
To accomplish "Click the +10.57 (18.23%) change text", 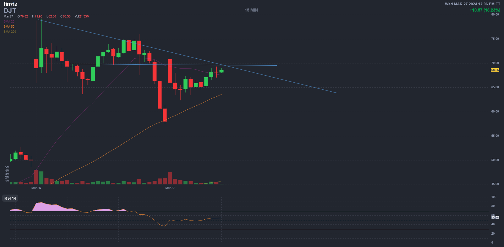I will [485, 10].
